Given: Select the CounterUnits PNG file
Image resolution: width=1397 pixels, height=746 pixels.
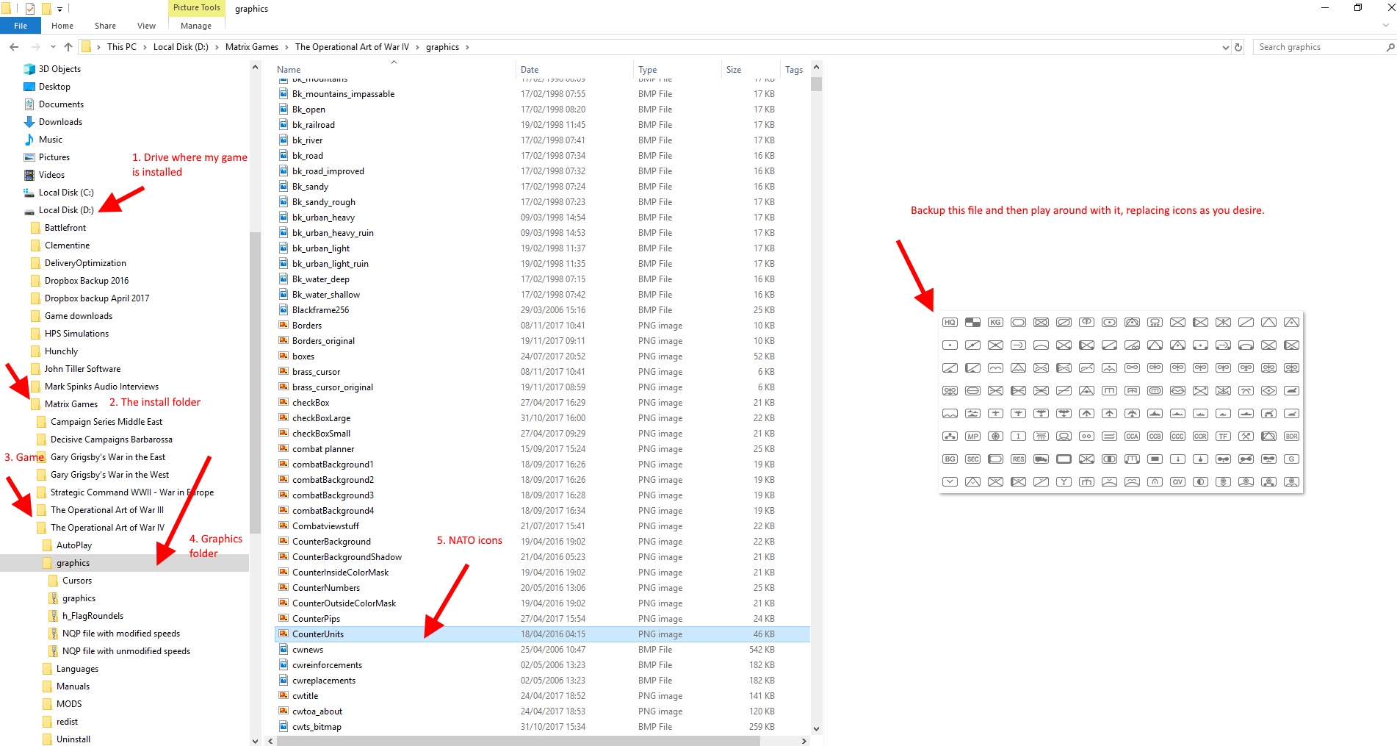Looking at the screenshot, I should tap(542, 634).
